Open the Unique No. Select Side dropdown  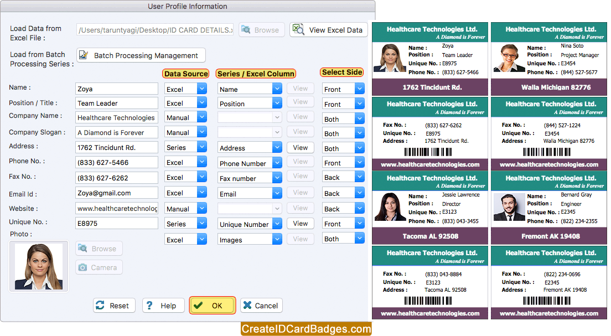point(343,223)
